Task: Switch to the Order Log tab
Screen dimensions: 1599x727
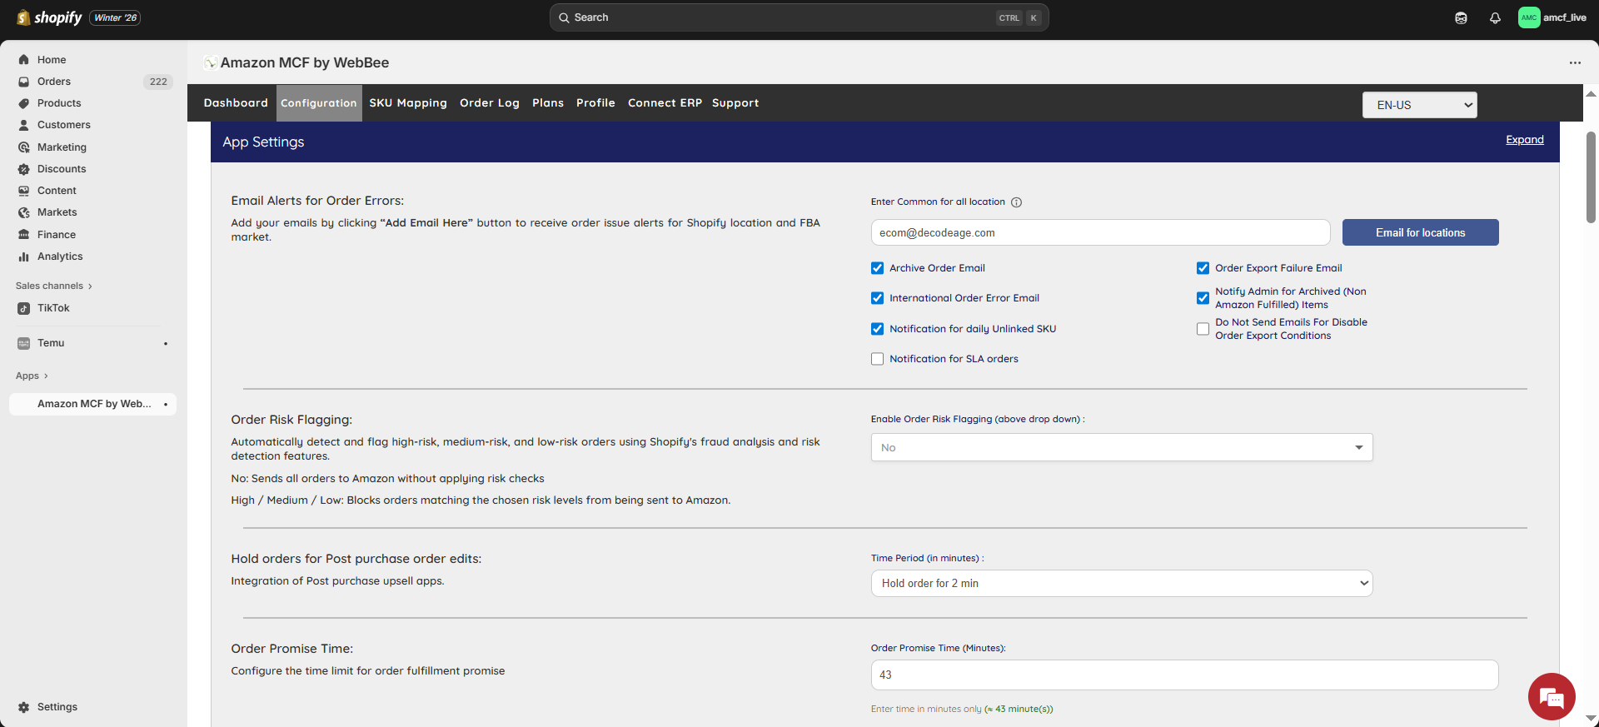Action: pos(489,103)
